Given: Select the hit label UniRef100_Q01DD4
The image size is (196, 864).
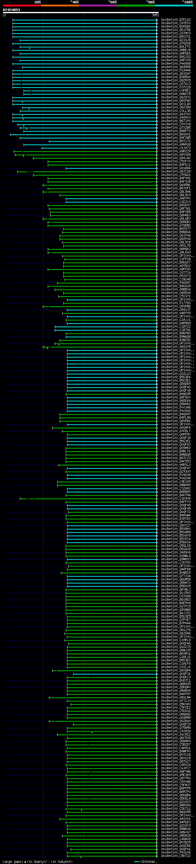Looking at the screenshot, I should (x=175, y=168).
